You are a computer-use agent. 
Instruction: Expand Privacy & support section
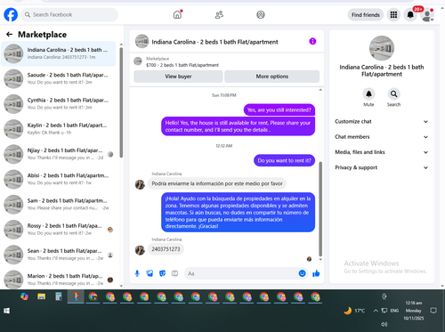(382, 167)
